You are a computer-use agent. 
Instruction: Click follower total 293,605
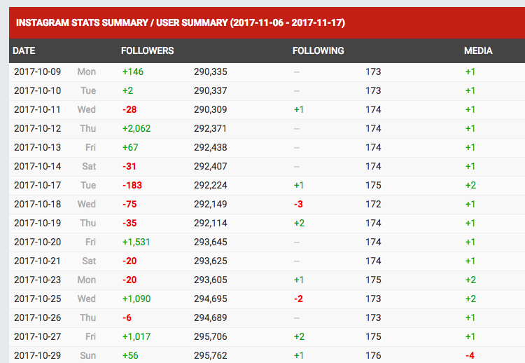coord(210,280)
